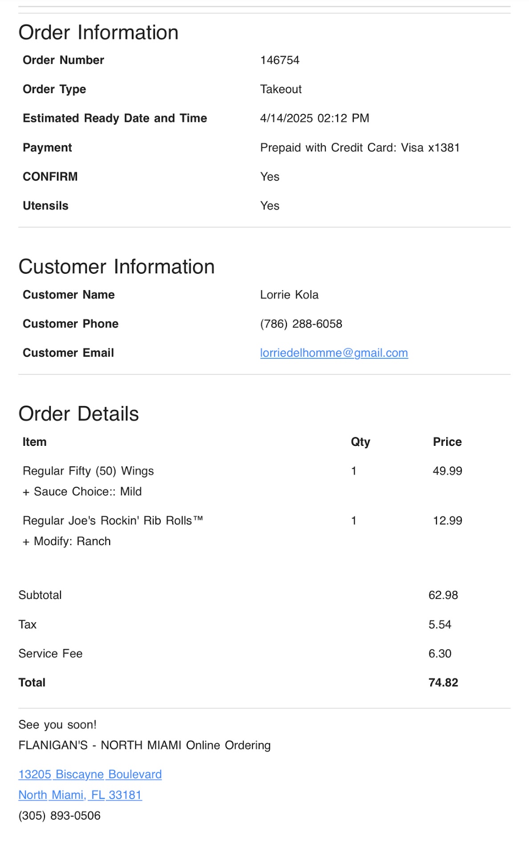The height and width of the screenshot is (856, 529).
Task: Click the North Miami, FL 33181 link
Action: tap(80, 794)
